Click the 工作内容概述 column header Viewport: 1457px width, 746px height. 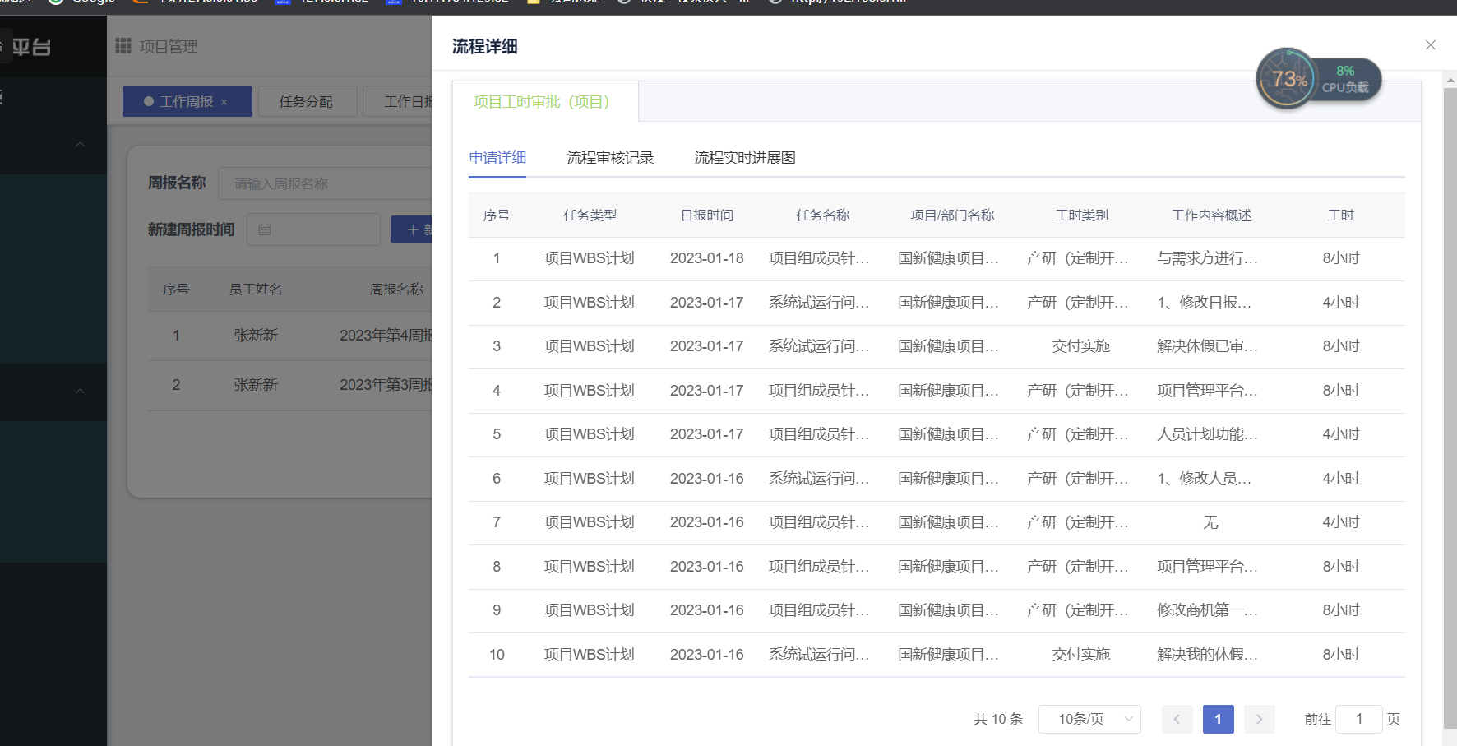(x=1211, y=215)
